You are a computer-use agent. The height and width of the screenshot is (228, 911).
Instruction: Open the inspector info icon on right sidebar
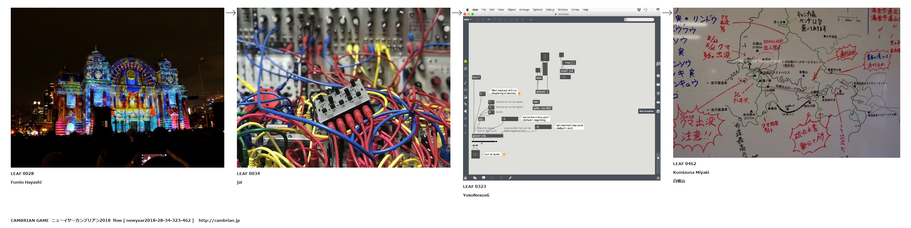tap(658, 76)
